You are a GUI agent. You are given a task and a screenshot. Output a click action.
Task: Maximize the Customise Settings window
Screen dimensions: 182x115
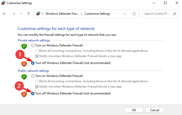pyautogui.click(x=165, y=3)
